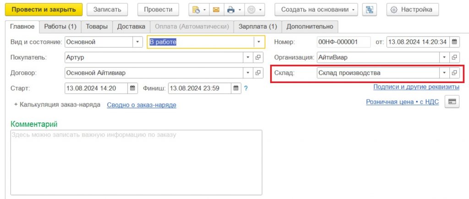Screen dimensions: 469x199
Task: Open Сводно о заказ-наряде link
Action: [x=142, y=105]
